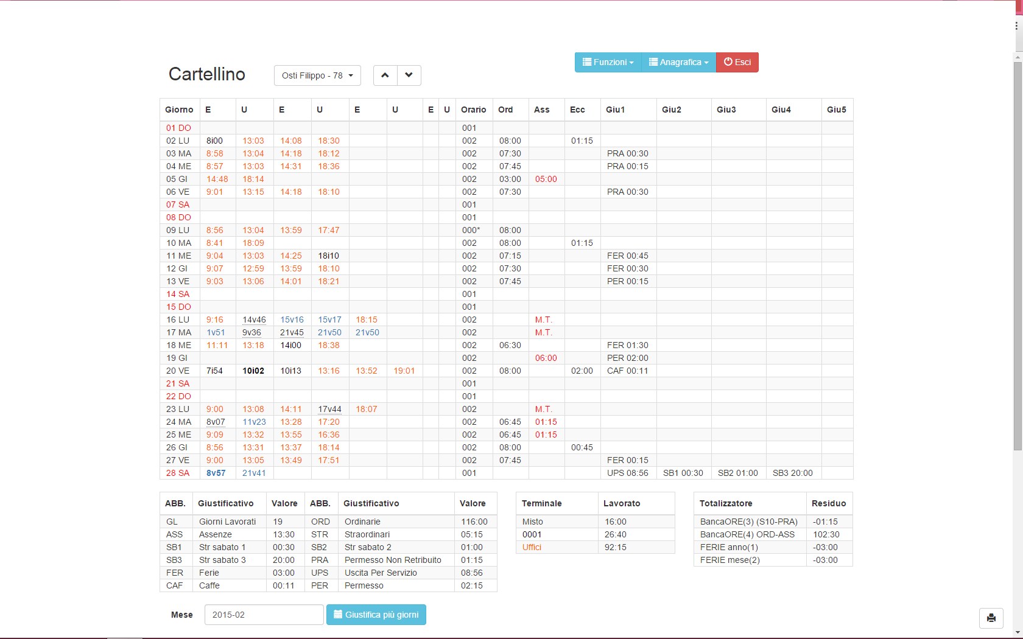The width and height of the screenshot is (1023, 639).
Task: Click 8v57 entry on 28 SA
Action: tap(216, 473)
